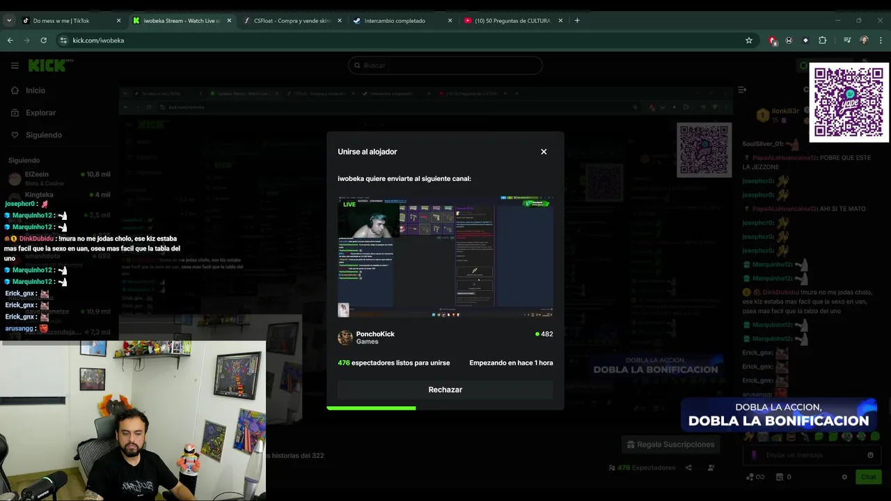Open the emoji picker in chat
891x501 pixels.
870,455
